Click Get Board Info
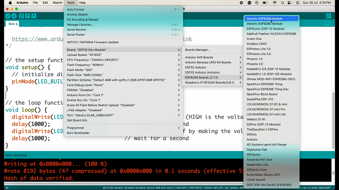The height and width of the screenshot is (190, 339). point(123,120)
